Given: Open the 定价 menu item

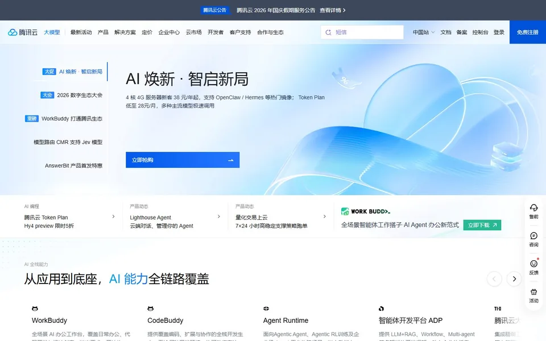Looking at the screenshot, I should [x=147, y=32].
